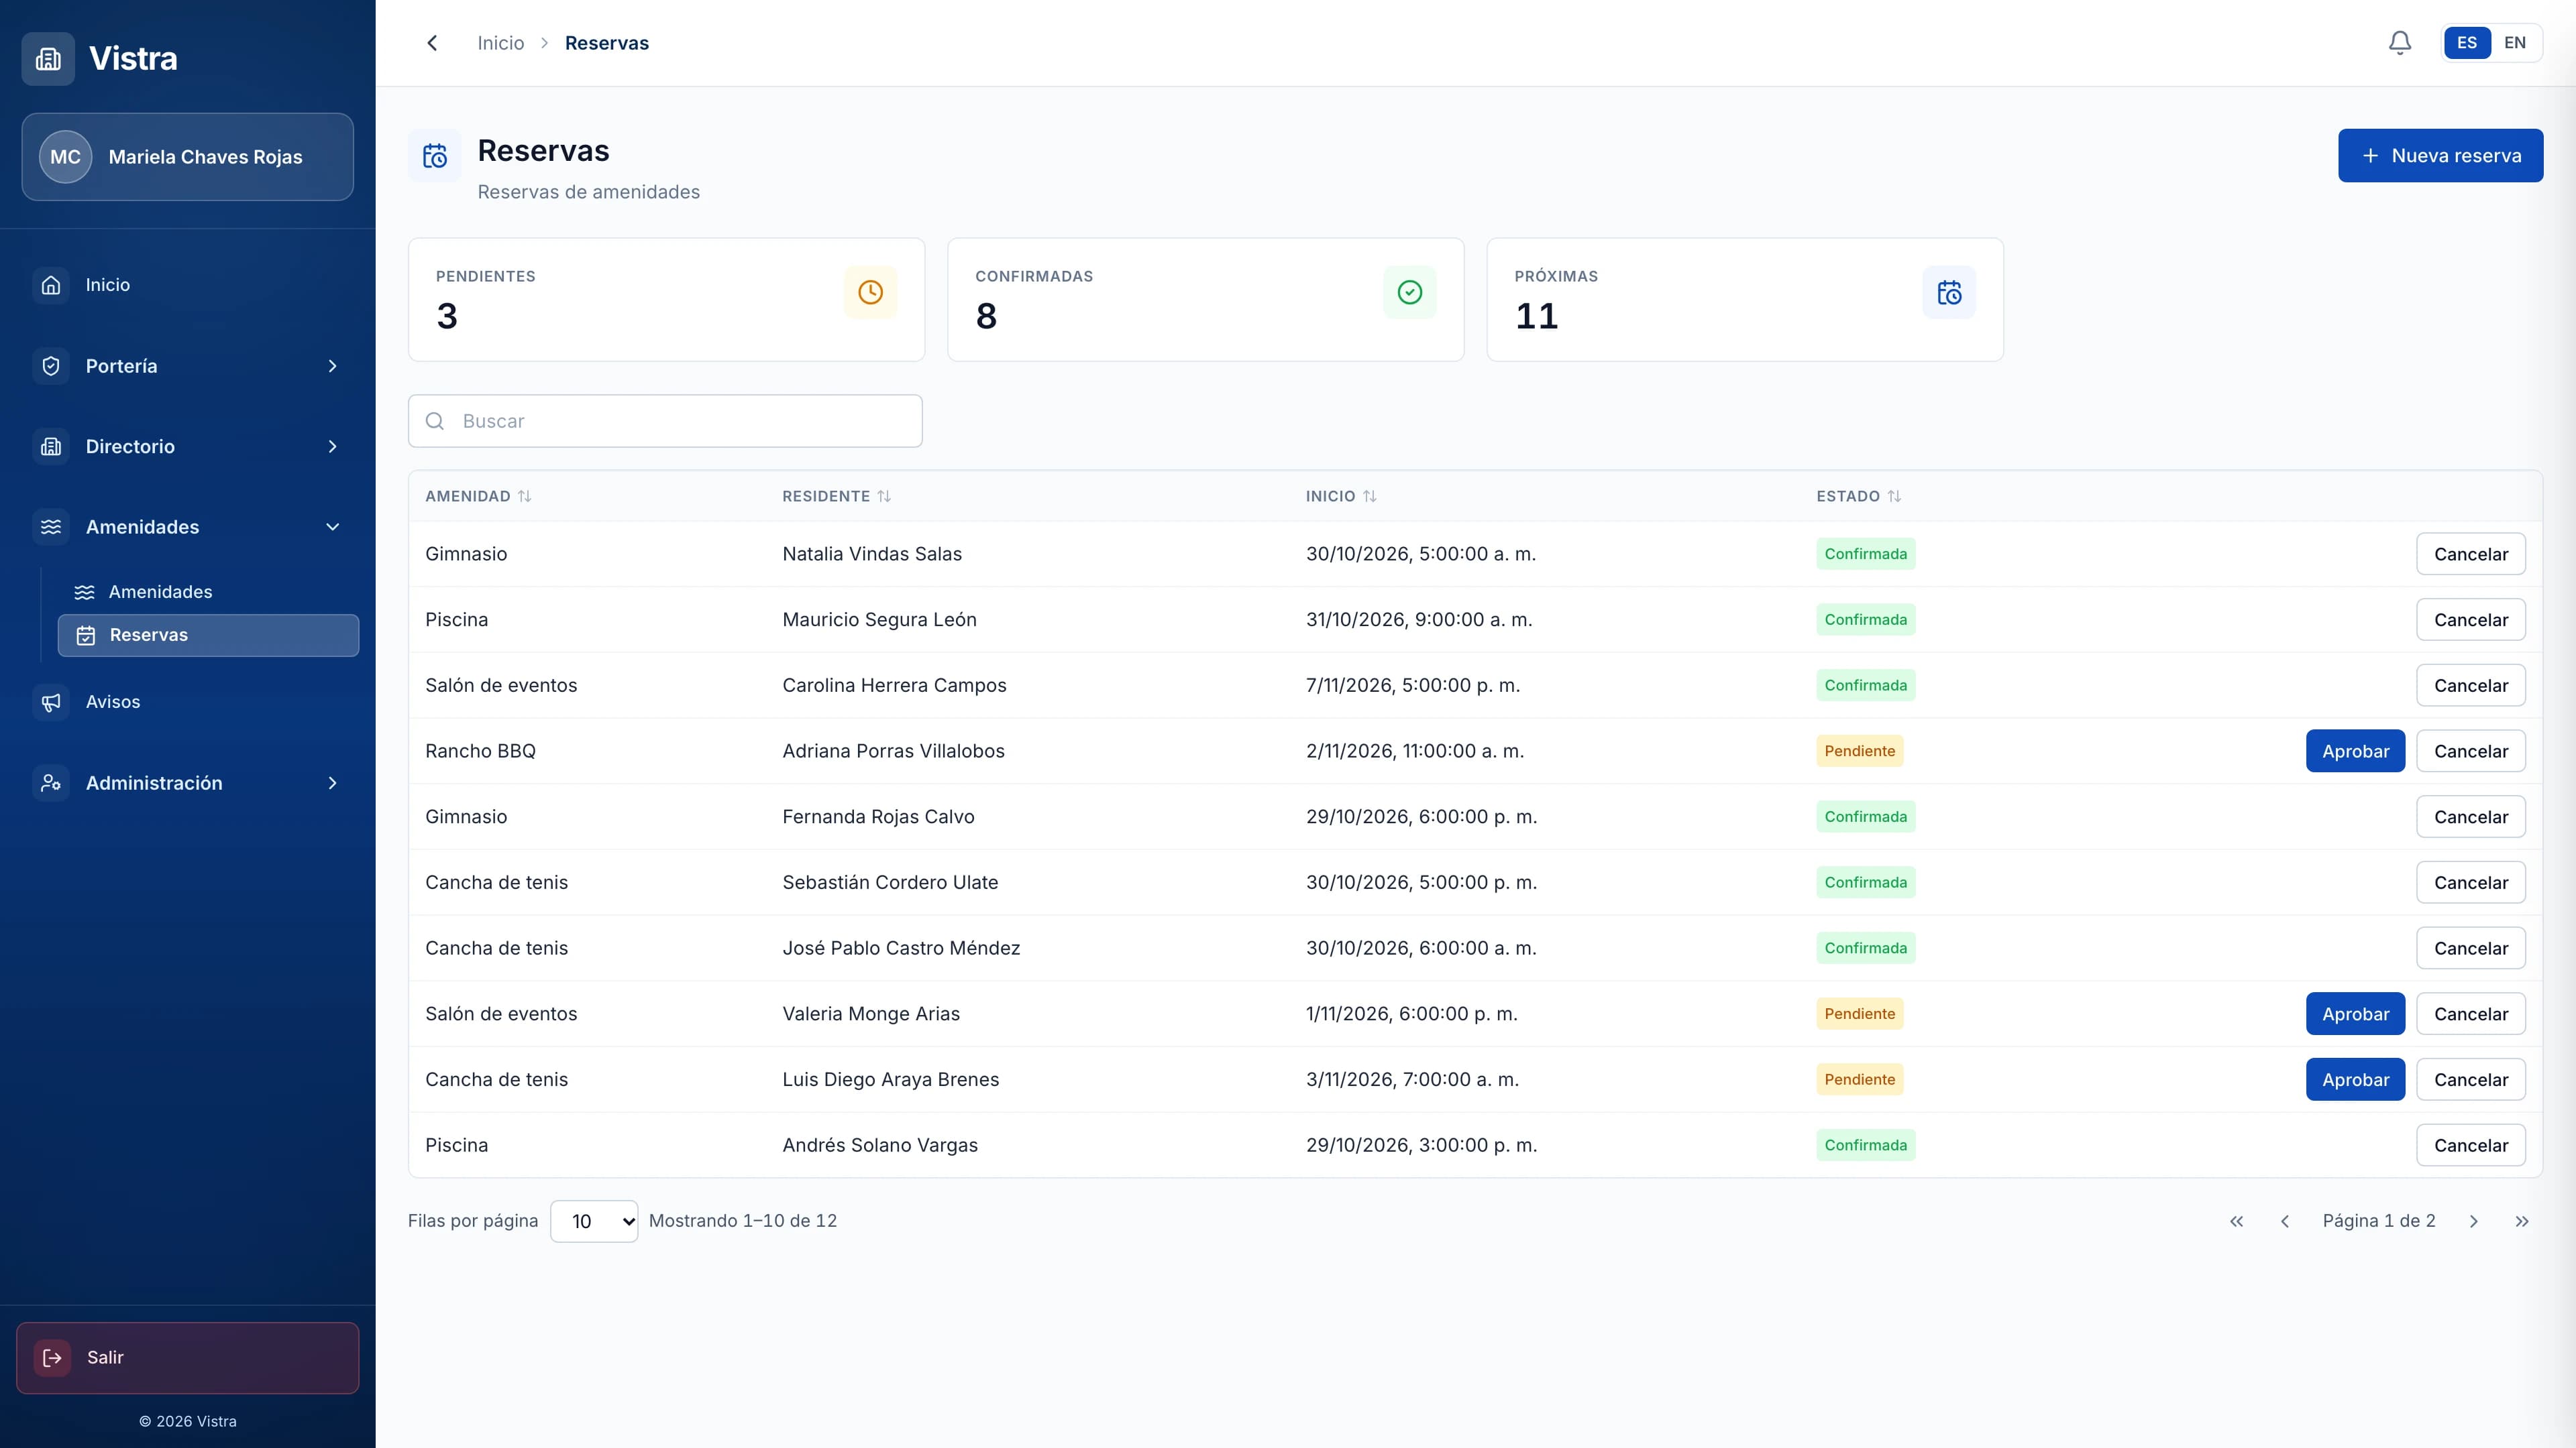Cancel Mauricio Segura León reservation

tap(2471, 619)
